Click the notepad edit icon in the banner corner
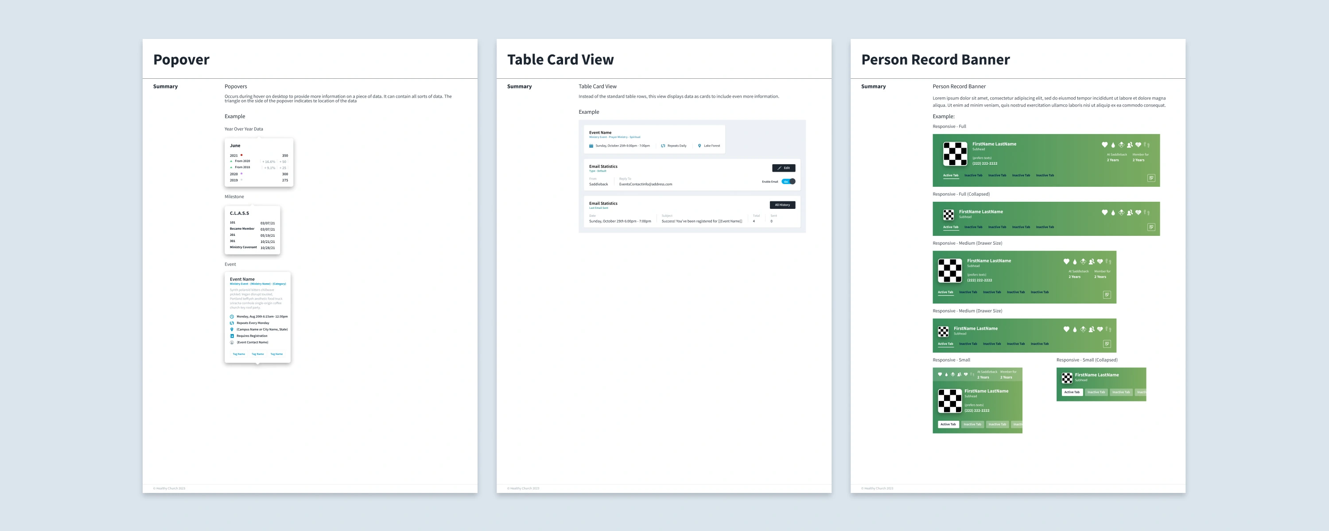The height and width of the screenshot is (531, 1329). pyautogui.click(x=1151, y=178)
